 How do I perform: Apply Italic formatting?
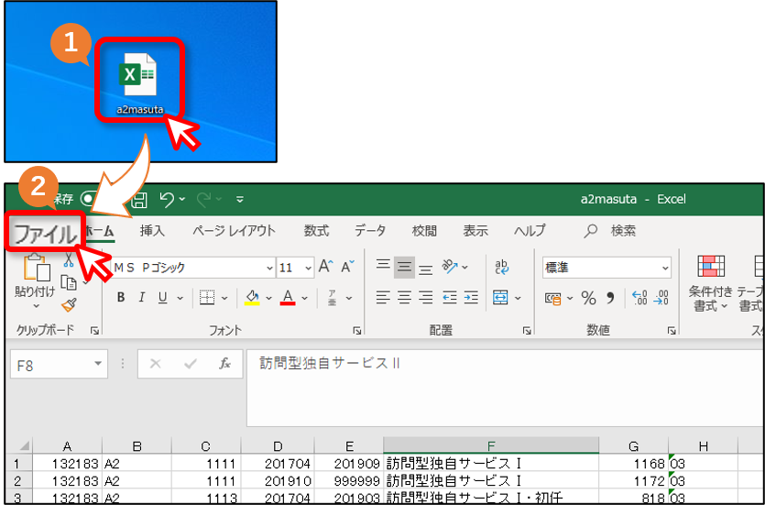(x=141, y=297)
